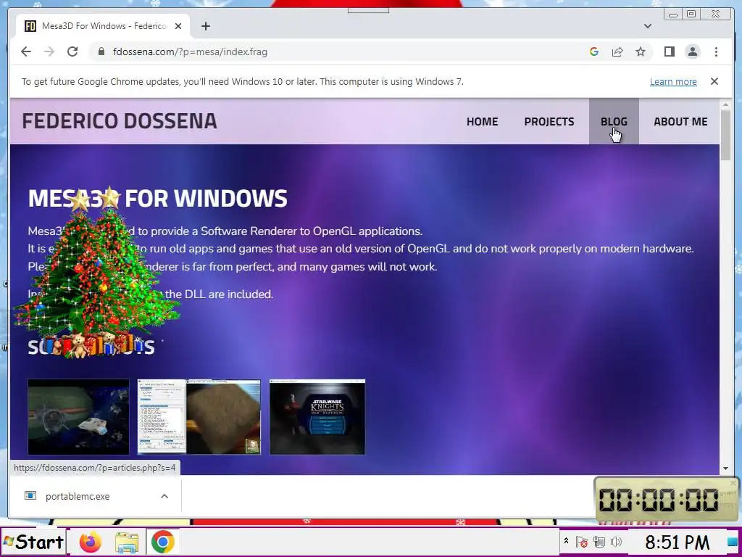
Task: Open the side panel icon
Action: (x=669, y=51)
